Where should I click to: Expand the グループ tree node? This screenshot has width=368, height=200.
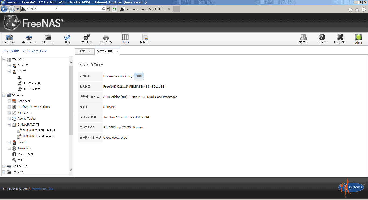tap(9, 65)
